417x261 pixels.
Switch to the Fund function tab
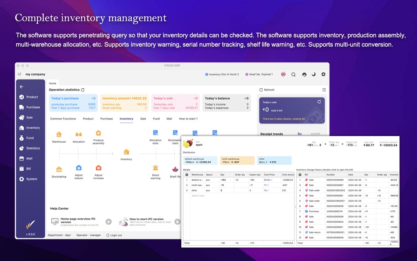pos(156,119)
